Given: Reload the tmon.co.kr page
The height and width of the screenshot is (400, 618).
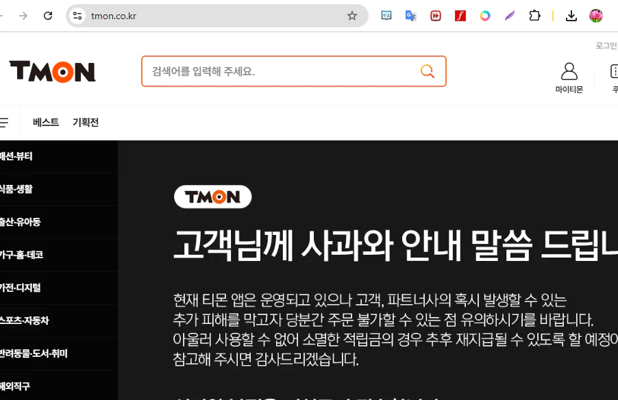Looking at the screenshot, I should 48,16.
